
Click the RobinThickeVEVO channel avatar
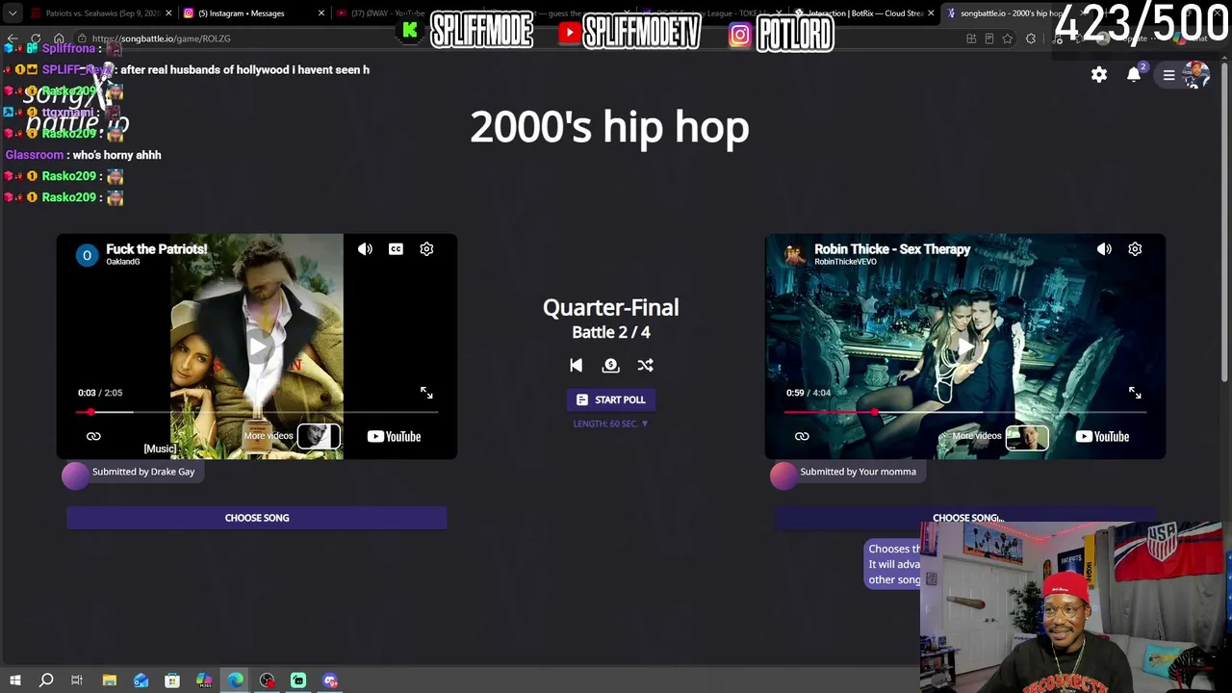coord(795,255)
